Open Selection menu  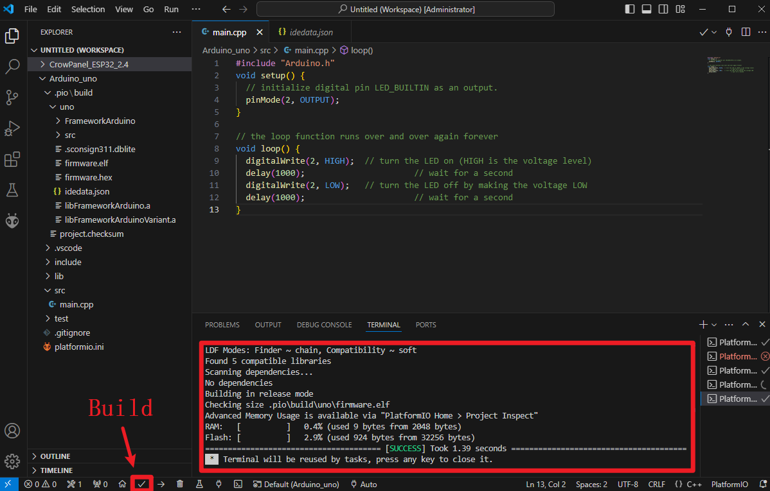point(88,10)
